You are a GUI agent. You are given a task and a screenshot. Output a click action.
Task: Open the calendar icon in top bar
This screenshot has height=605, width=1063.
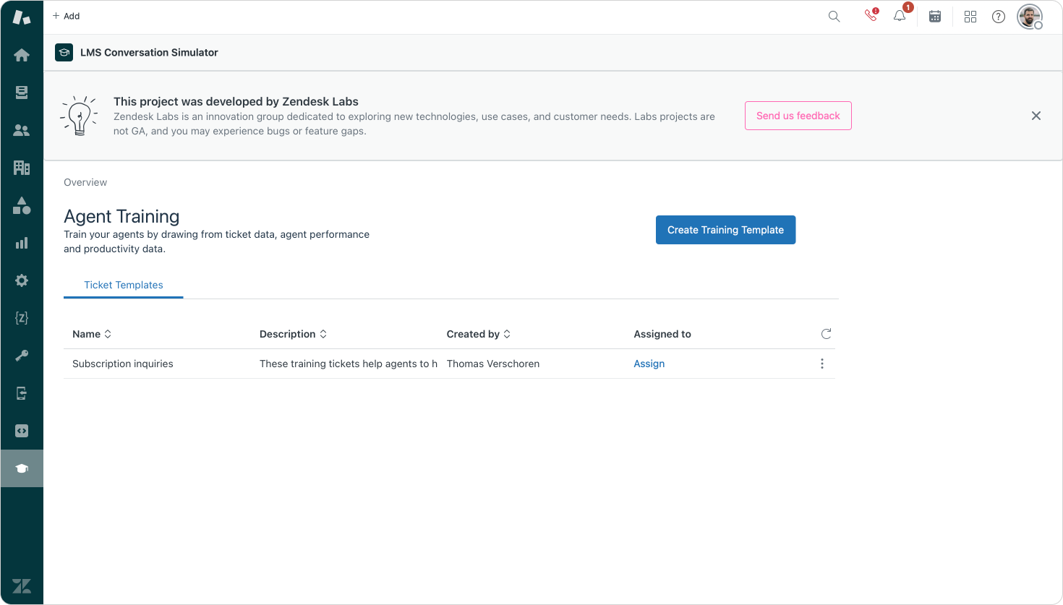click(x=935, y=16)
